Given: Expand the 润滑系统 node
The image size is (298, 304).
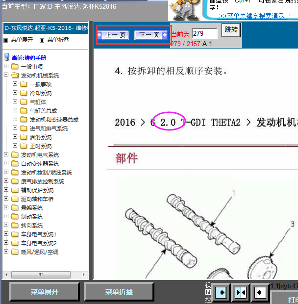Looking at the screenshot, I should [15, 136].
